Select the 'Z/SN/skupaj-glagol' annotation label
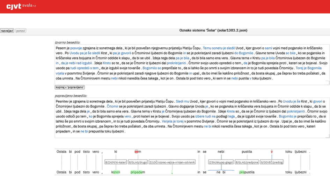The height and width of the screenshot is (178, 330). (221, 162)
